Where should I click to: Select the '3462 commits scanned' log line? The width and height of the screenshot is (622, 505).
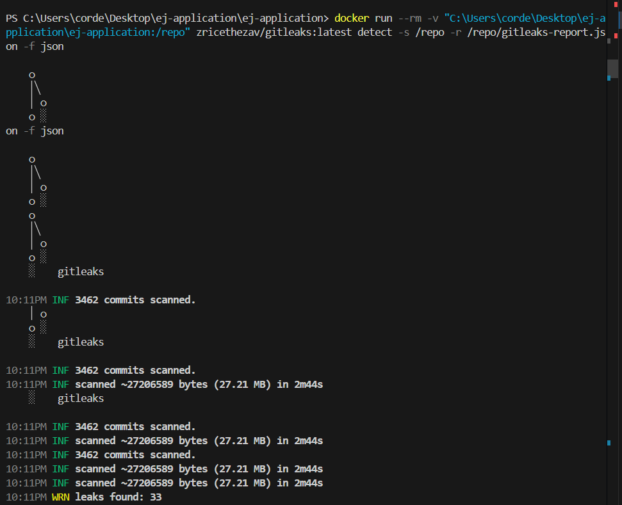coord(135,300)
